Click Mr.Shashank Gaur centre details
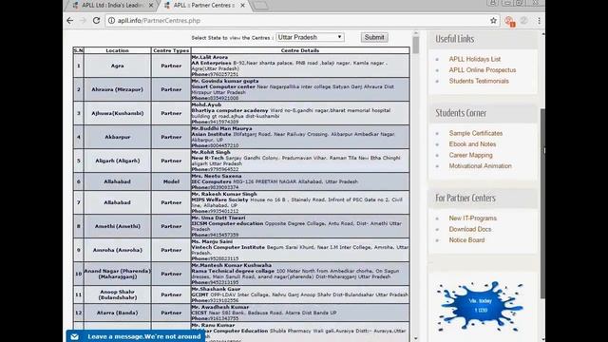This screenshot has width=608, height=342. pos(300,294)
